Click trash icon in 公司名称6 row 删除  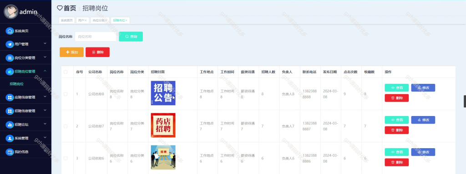[x=393, y=162]
